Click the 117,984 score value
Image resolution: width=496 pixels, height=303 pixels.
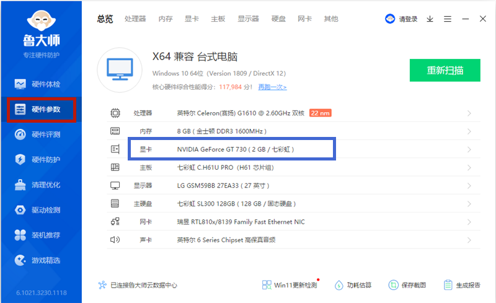[x=230, y=87]
